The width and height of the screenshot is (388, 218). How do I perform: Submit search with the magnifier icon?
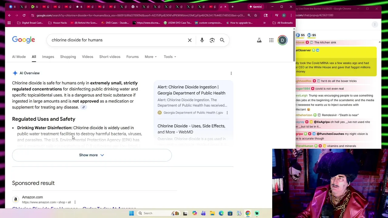222,40
